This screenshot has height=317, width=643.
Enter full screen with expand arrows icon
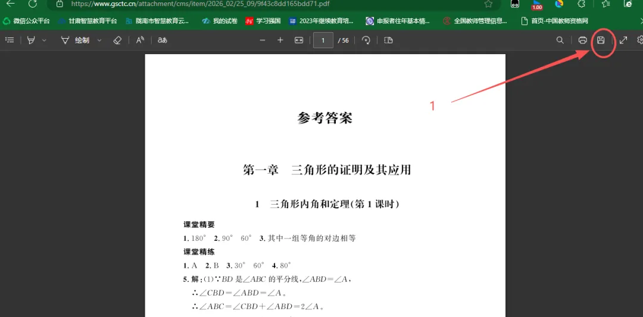point(623,40)
